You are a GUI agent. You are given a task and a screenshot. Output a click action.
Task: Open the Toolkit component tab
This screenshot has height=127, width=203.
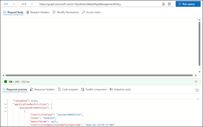94,90
